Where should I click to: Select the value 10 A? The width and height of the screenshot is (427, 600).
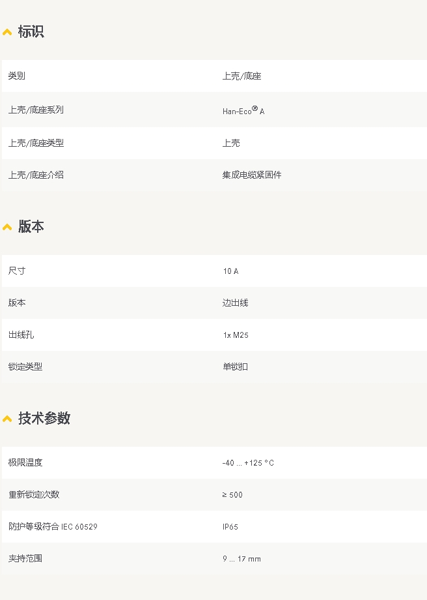click(x=230, y=271)
